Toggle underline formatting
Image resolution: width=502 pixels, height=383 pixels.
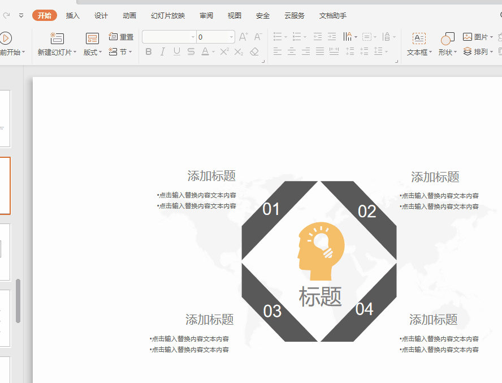177,52
